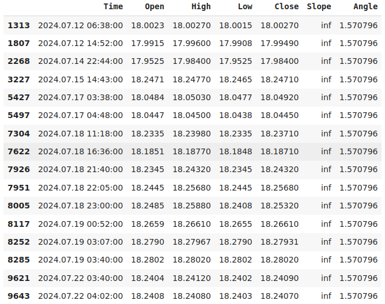Select row index 7622
The height and width of the screenshot is (304, 385).
(18, 151)
